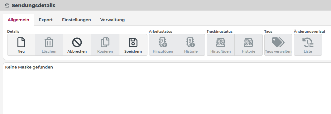
Task: Open the Trackingstatus Historie icon
Action: (248, 42)
